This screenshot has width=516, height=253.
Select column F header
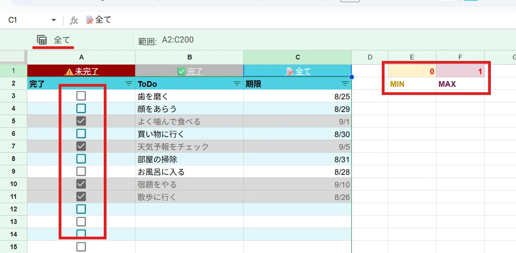point(460,57)
